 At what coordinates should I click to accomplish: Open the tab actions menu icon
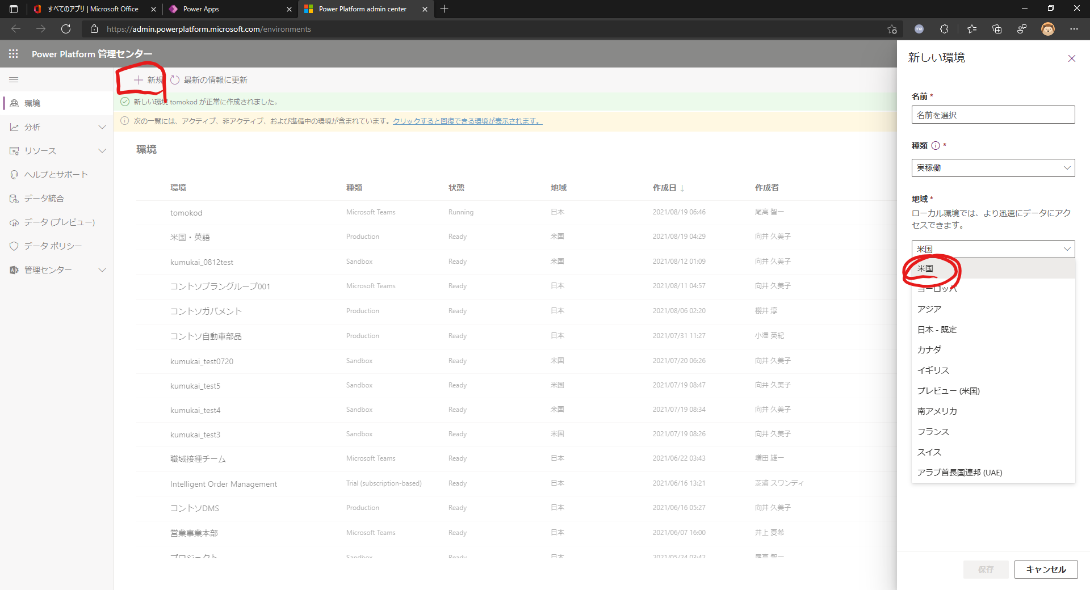pyautogui.click(x=14, y=9)
